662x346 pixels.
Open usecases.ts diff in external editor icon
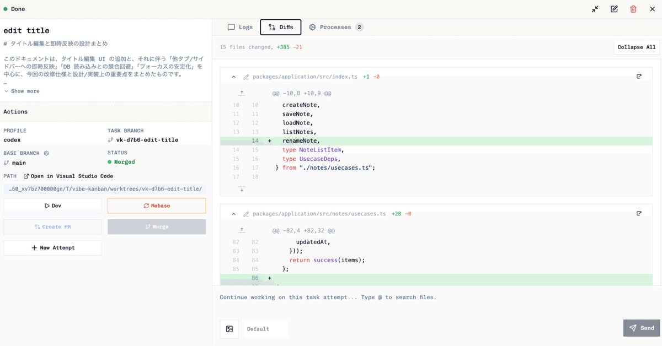coord(639,213)
